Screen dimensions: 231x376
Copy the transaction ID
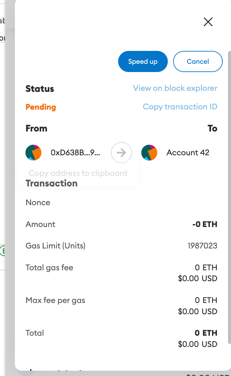[180, 107]
